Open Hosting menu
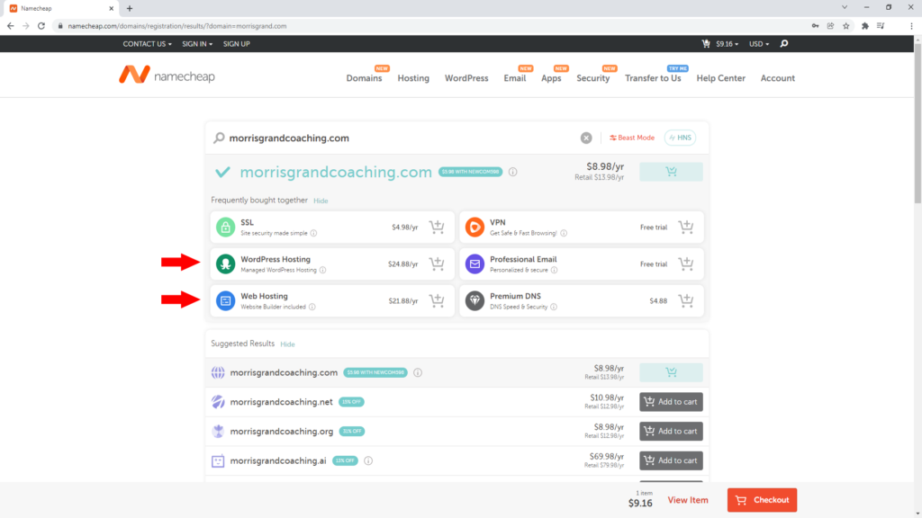The width and height of the screenshot is (922, 518). coord(413,78)
